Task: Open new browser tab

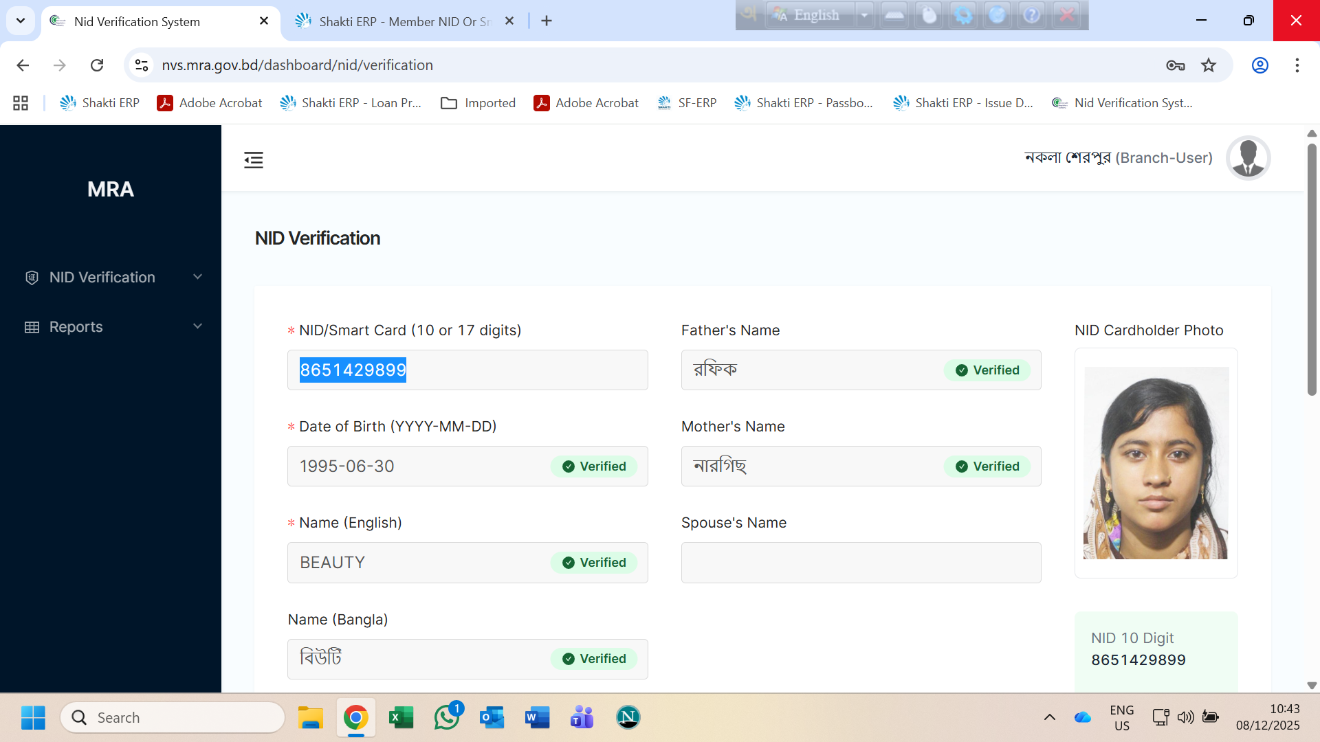Action: (547, 21)
